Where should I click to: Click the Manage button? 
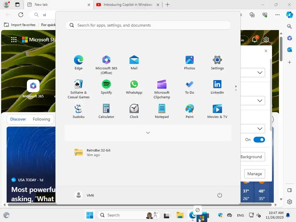[254, 174]
